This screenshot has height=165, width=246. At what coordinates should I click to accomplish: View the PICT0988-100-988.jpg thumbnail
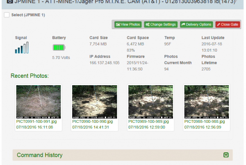(x=207, y=102)
